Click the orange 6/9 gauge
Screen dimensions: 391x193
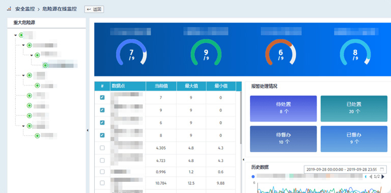(x=281, y=52)
